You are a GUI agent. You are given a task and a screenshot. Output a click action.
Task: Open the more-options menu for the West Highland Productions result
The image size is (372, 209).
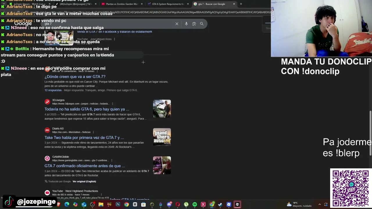[x=101, y=195]
